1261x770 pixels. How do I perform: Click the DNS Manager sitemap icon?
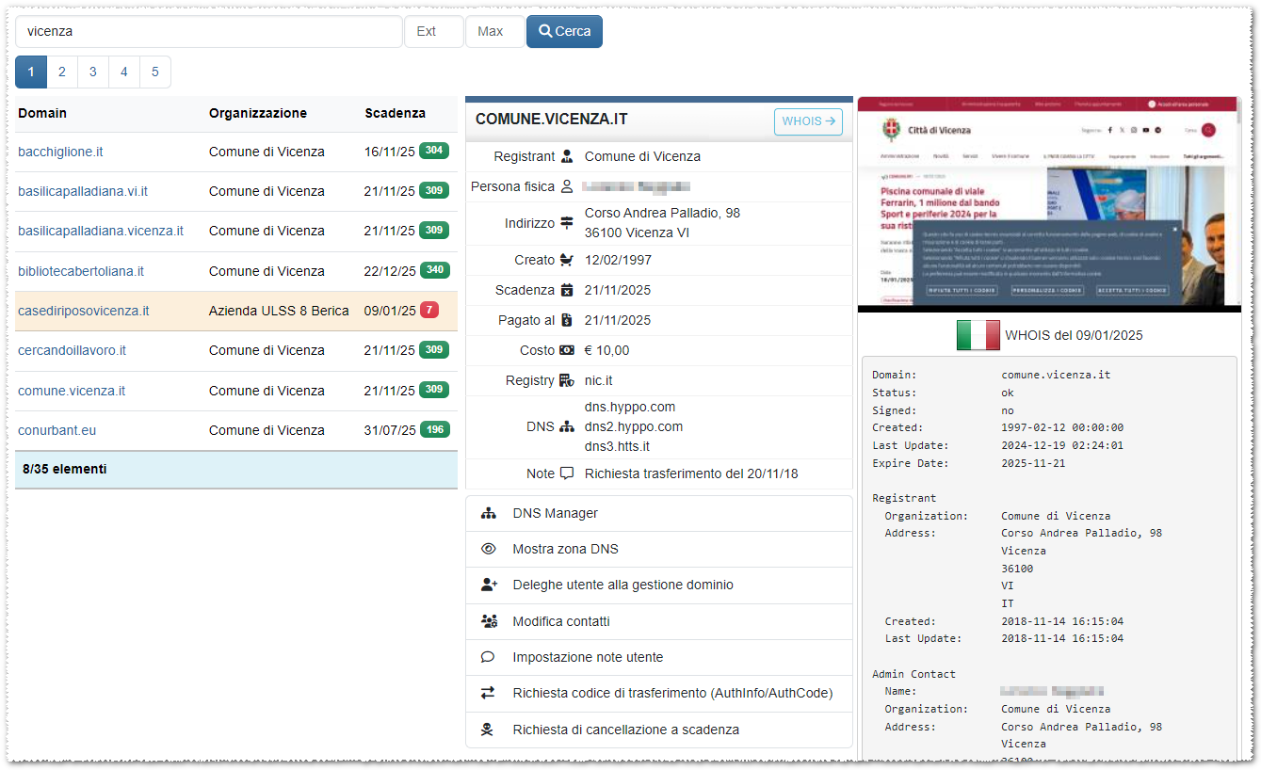click(x=488, y=513)
